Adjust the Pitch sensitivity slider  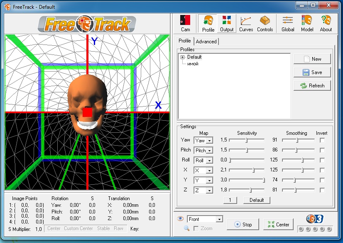pos(247,150)
